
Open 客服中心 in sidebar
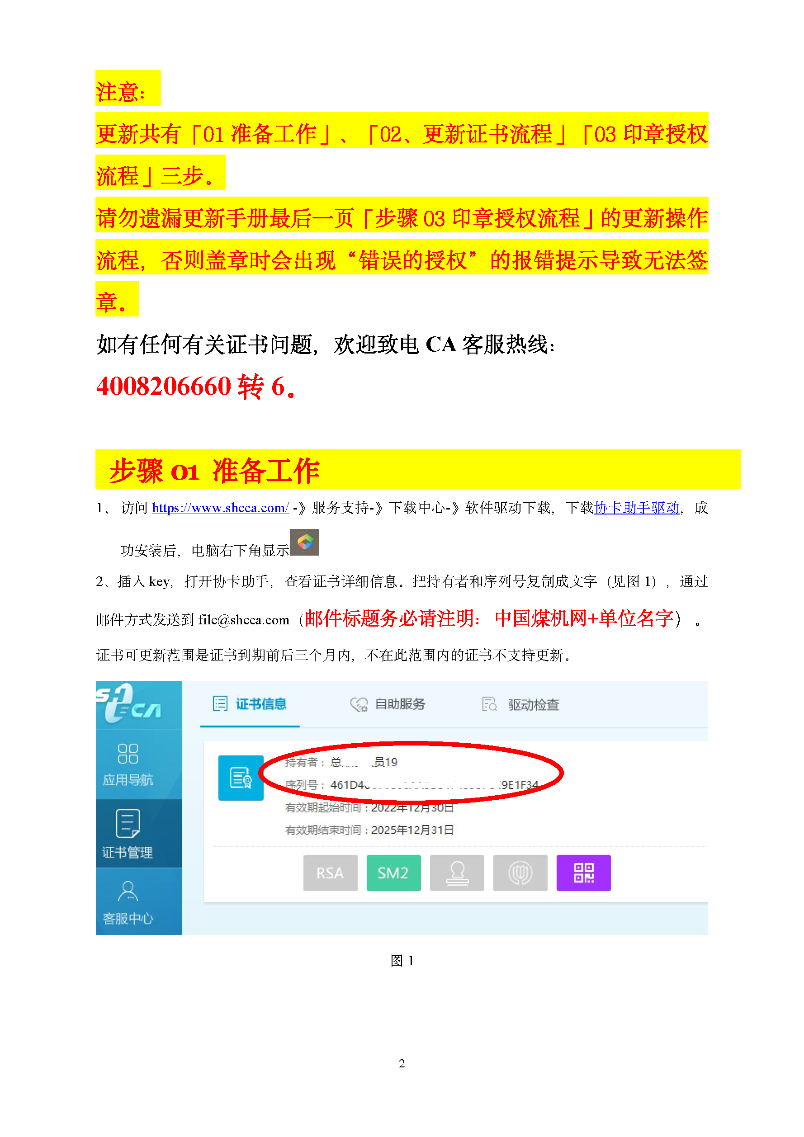click(x=128, y=901)
